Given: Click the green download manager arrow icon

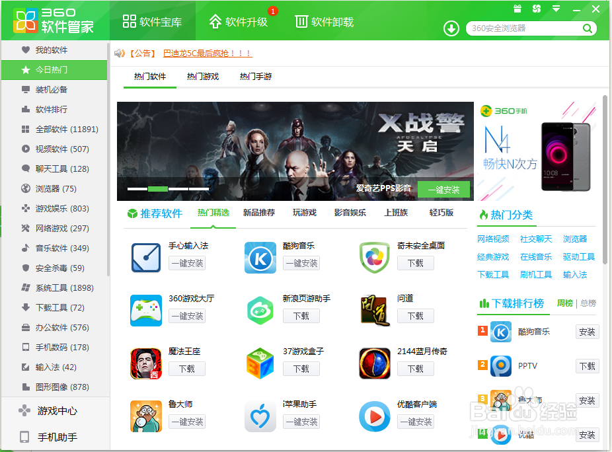Looking at the screenshot, I should coord(450,29).
